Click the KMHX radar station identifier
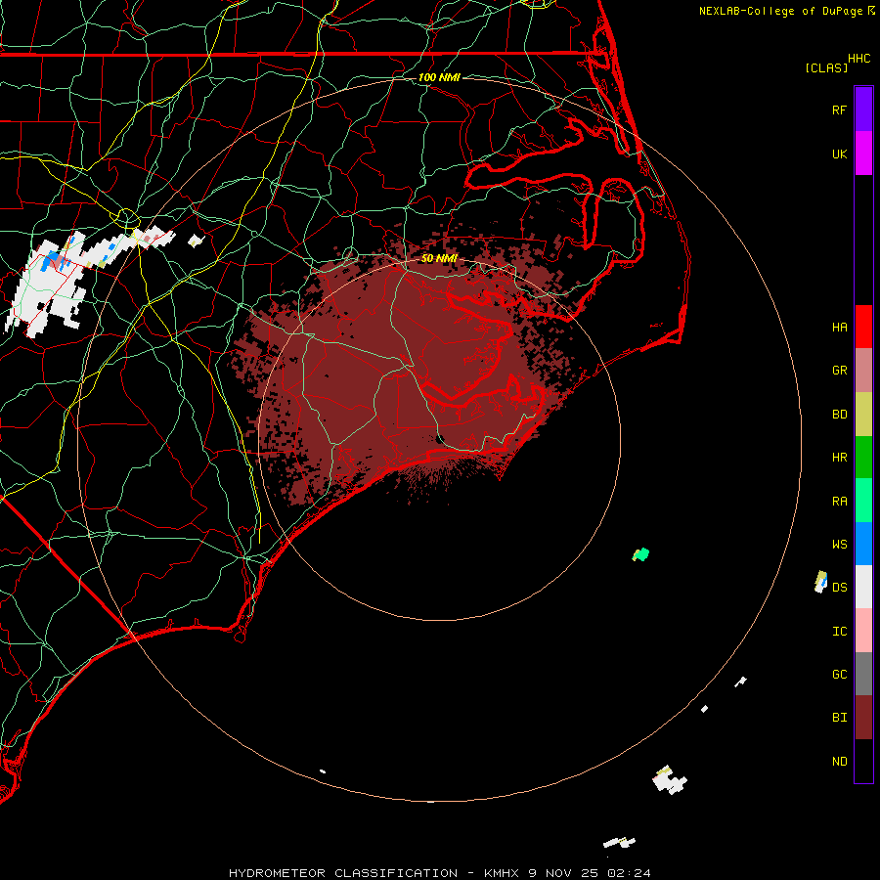This screenshot has width=880, height=880. click(x=502, y=873)
